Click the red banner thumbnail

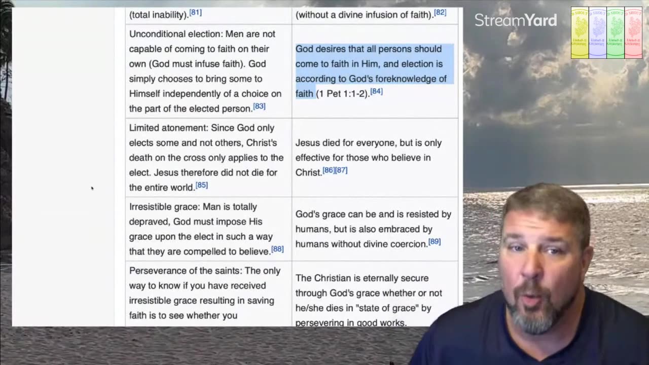point(633,32)
